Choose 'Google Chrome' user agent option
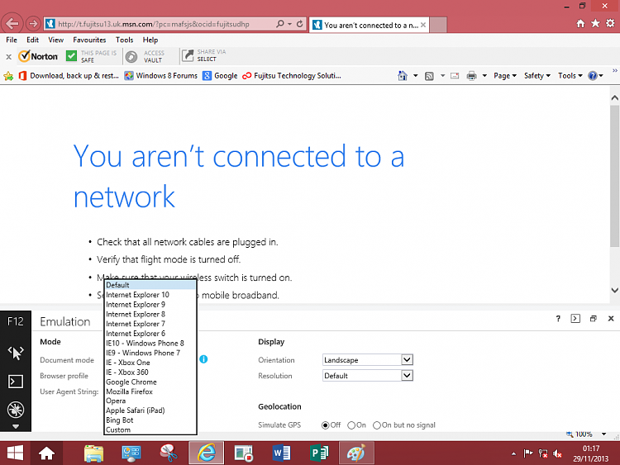Screen dimensions: 620x465 [150, 382]
